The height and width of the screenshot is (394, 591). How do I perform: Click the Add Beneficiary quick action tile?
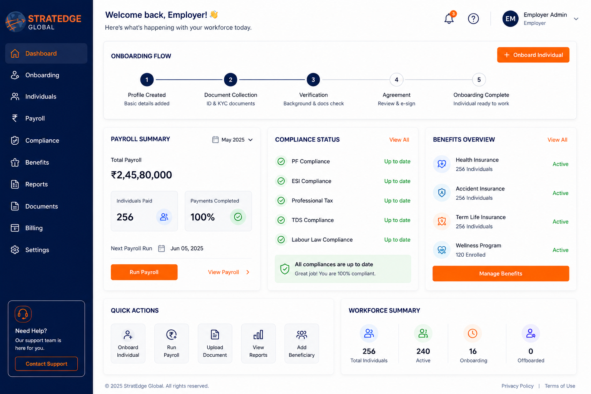coord(302,344)
